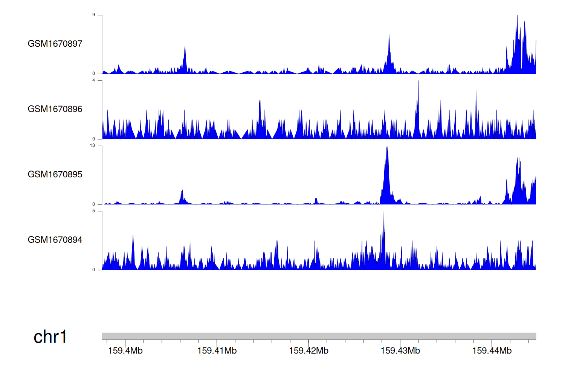Click the zero baseline label of GSM1670894
Screen dimensions: 565x369
tap(94, 270)
